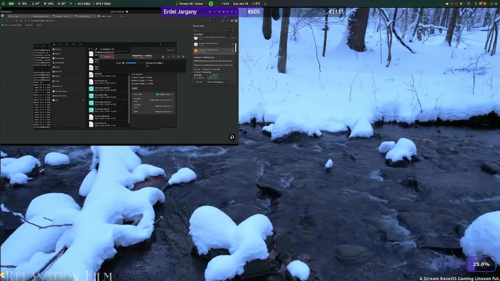This screenshot has height=281, width=500.
Task: Open Documents in file manager sidebar
Action: 68,58
